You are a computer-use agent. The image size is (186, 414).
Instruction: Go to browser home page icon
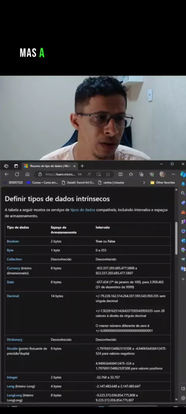tap(27, 174)
